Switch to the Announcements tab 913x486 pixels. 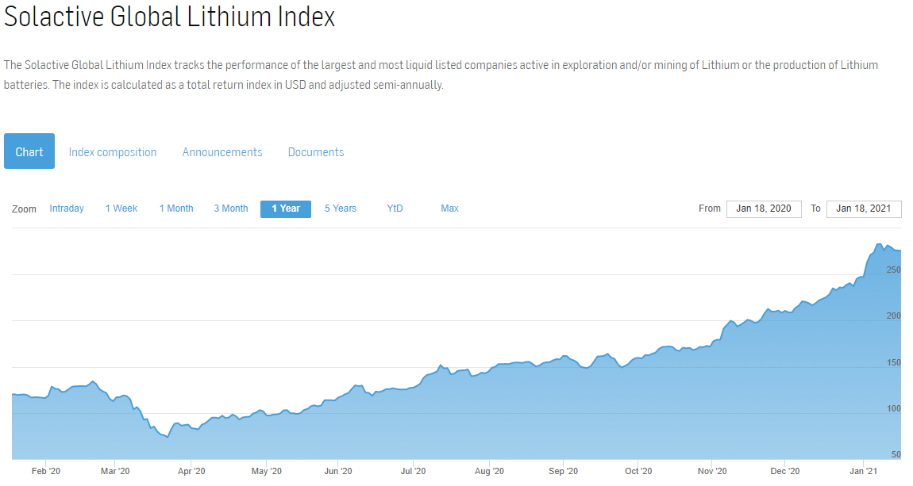point(222,152)
